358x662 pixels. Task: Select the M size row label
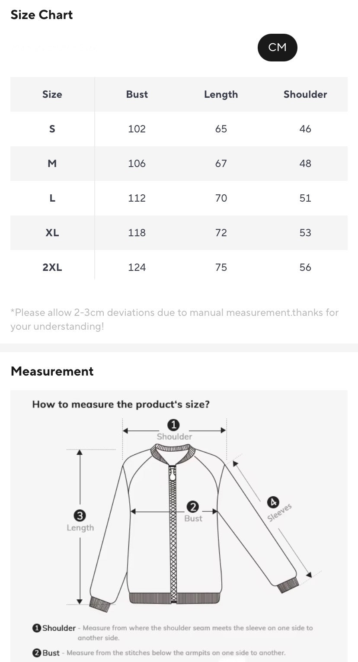click(x=52, y=164)
